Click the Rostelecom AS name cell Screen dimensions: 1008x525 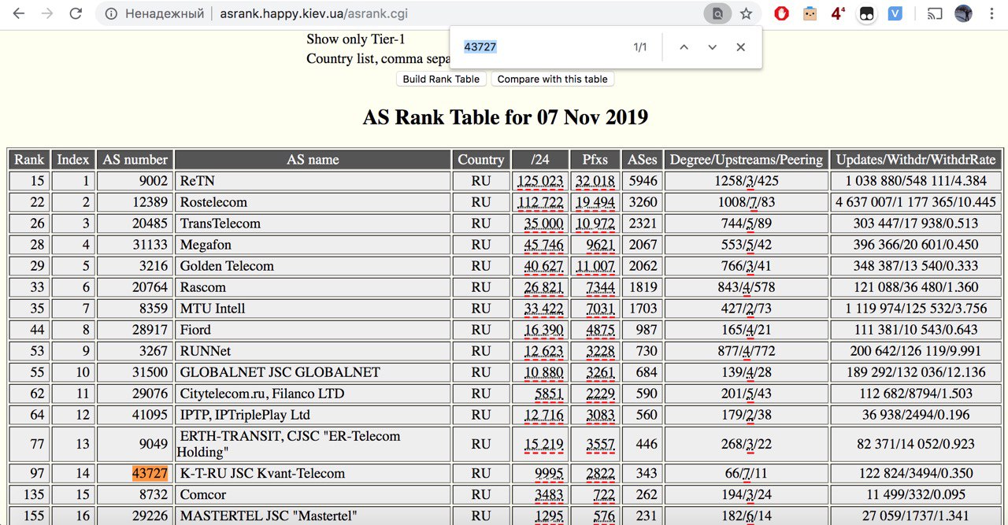click(x=313, y=202)
